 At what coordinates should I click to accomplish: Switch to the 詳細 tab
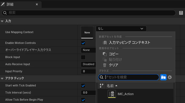(x=21, y=4)
